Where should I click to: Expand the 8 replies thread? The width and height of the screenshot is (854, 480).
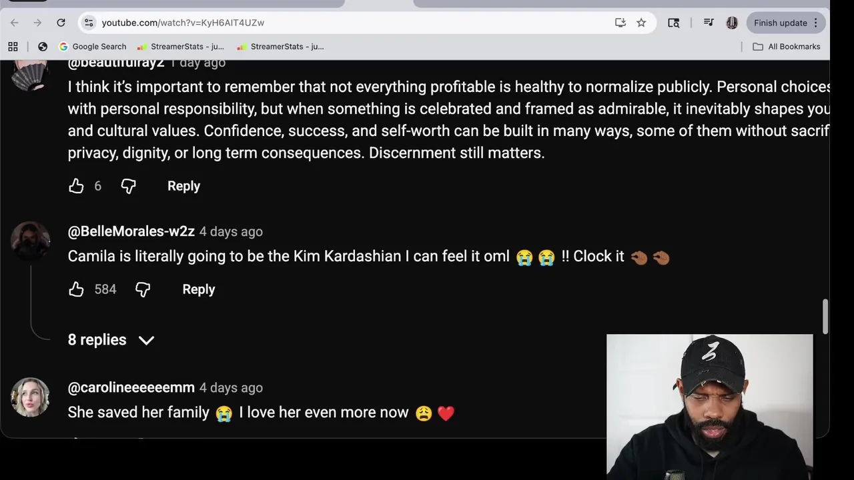point(111,340)
